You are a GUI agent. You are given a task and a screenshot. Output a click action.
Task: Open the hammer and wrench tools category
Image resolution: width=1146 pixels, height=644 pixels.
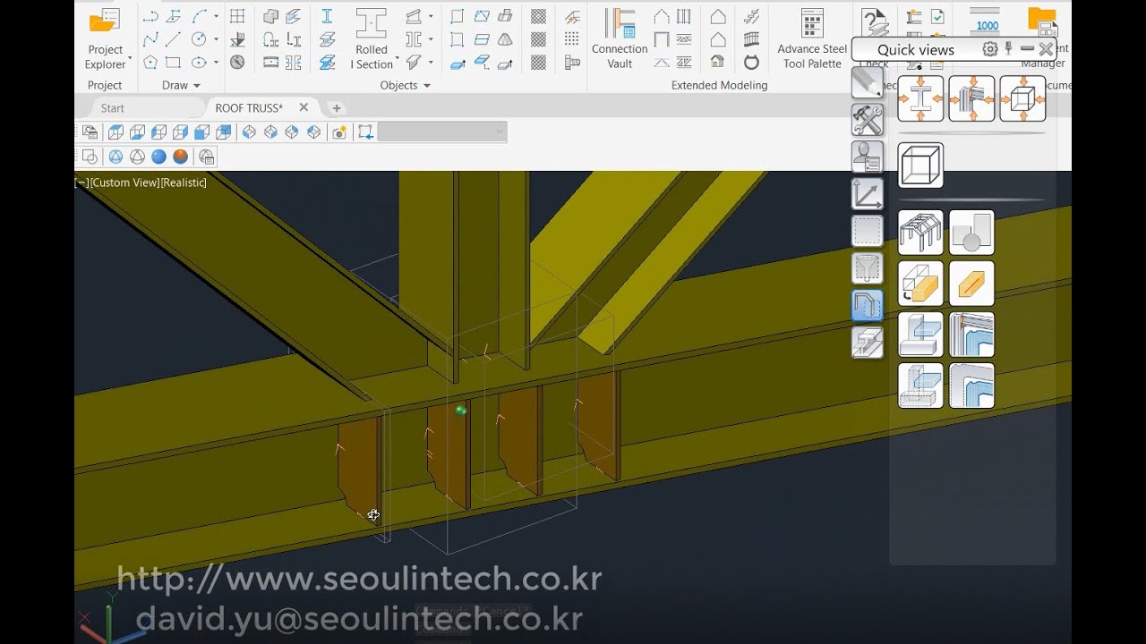pos(867,120)
